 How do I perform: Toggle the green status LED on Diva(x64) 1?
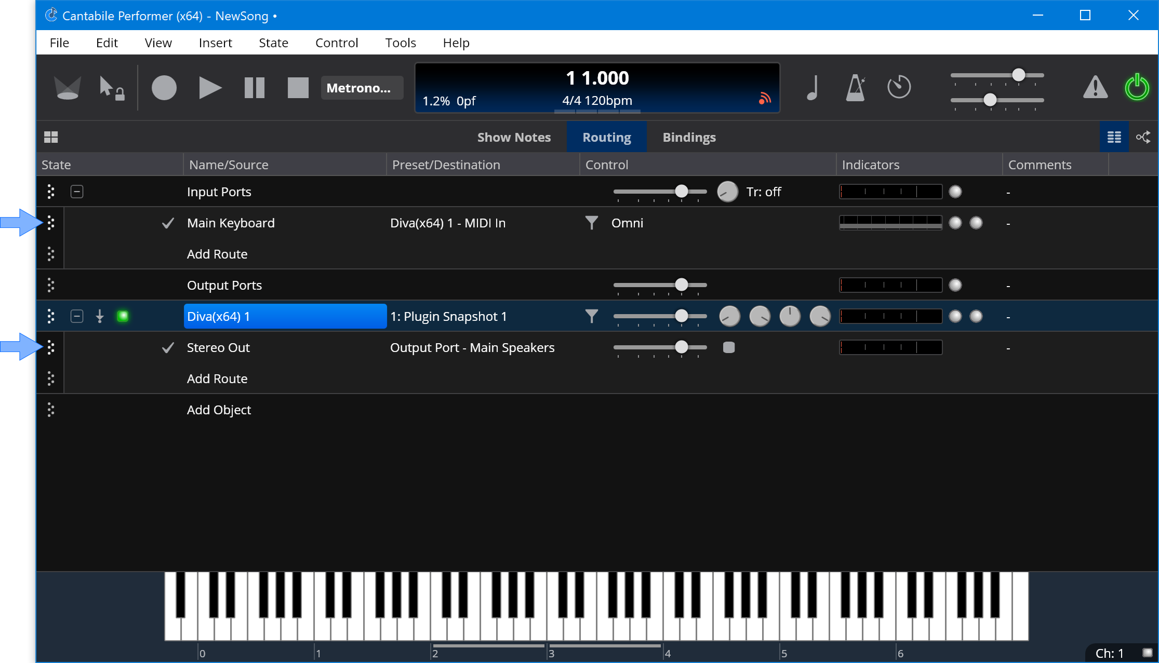(124, 316)
